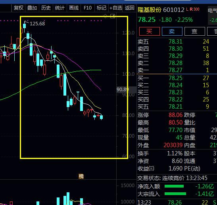The height and width of the screenshot is (205, 217).
Task: Click the price change -1.80
Action: click(x=165, y=20)
